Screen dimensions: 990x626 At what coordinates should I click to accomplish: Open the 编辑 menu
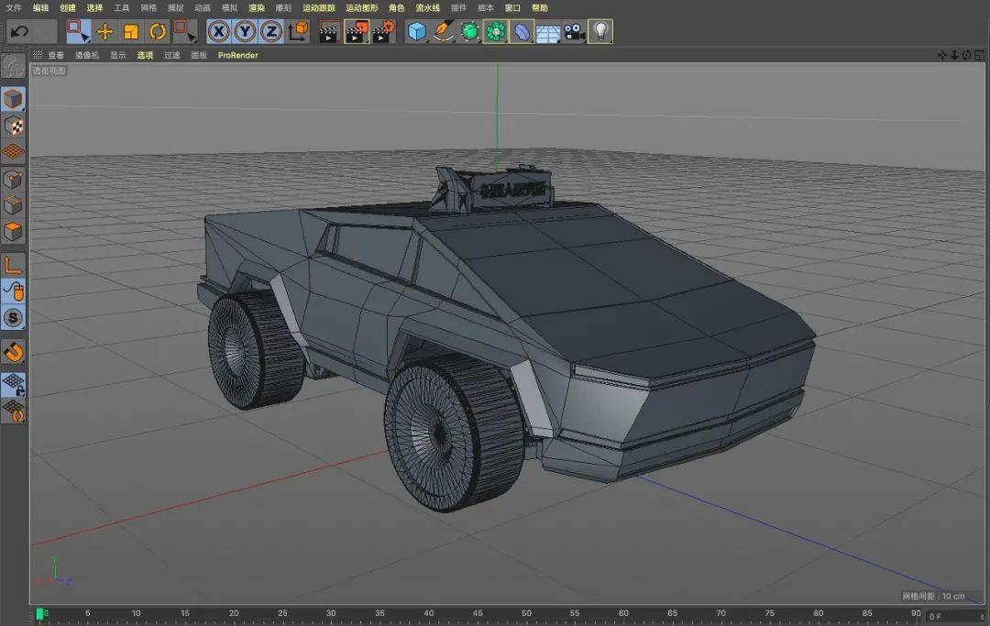[x=40, y=7]
